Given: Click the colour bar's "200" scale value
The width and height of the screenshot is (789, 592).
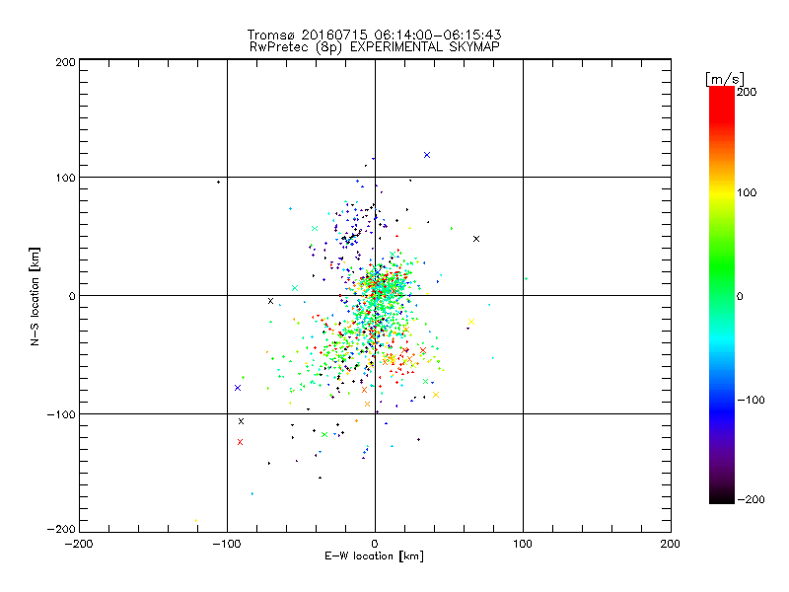Looking at the screenshot, I should coord(747,92).
